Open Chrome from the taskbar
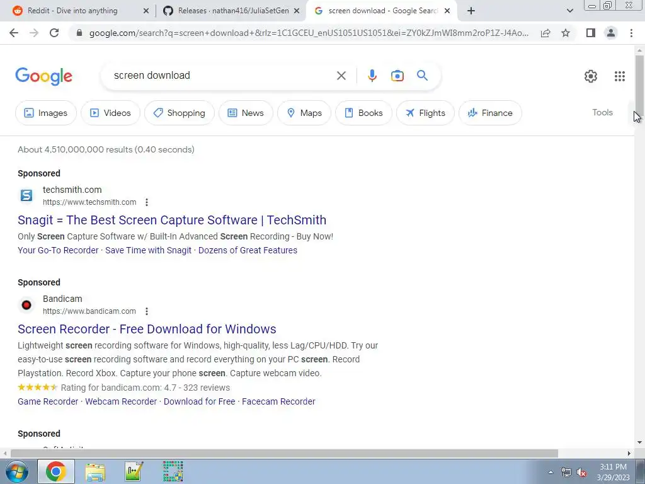This screenshot has height=484, width=645. tap(56, 471)
